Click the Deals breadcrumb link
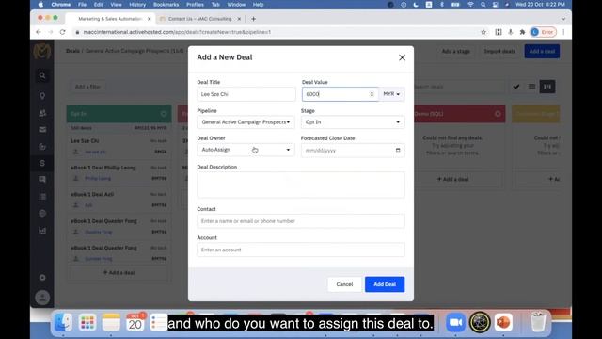 pyautogui.click(x=72, y=51)
